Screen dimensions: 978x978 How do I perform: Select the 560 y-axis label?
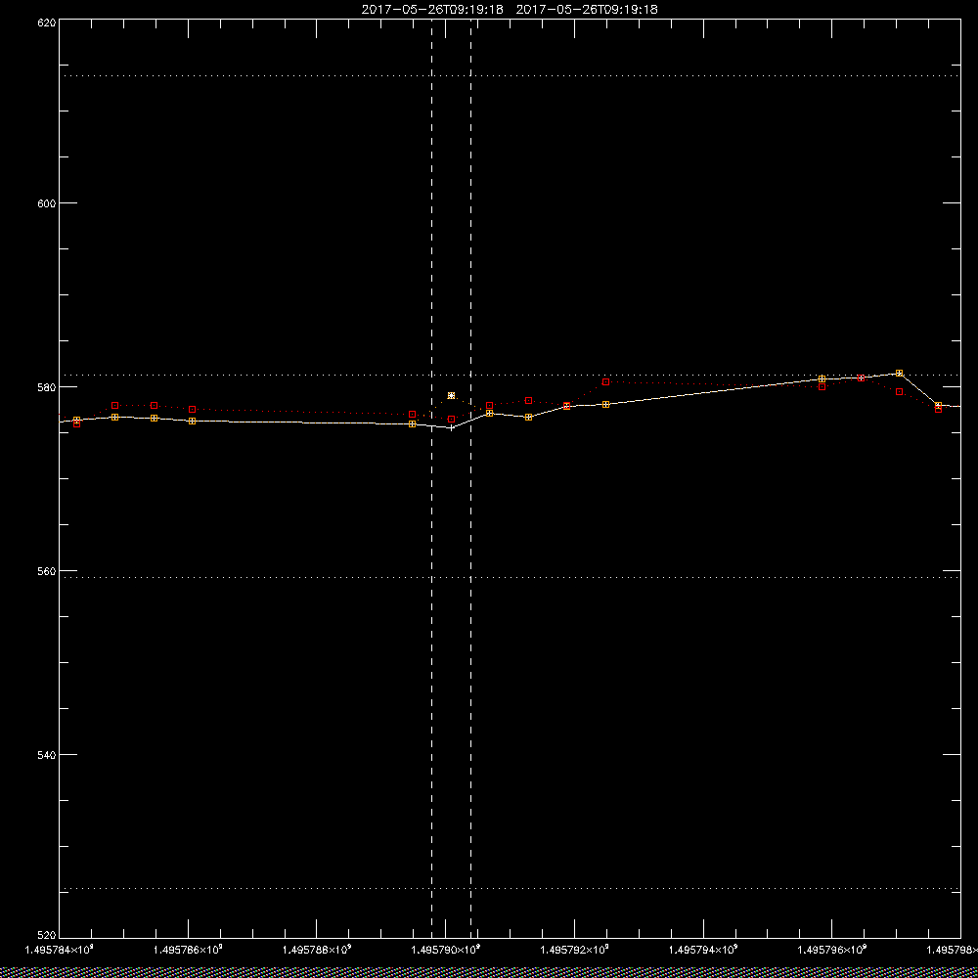[47, 571]
